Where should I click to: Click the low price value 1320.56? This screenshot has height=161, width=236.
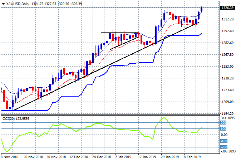point(63,4)
